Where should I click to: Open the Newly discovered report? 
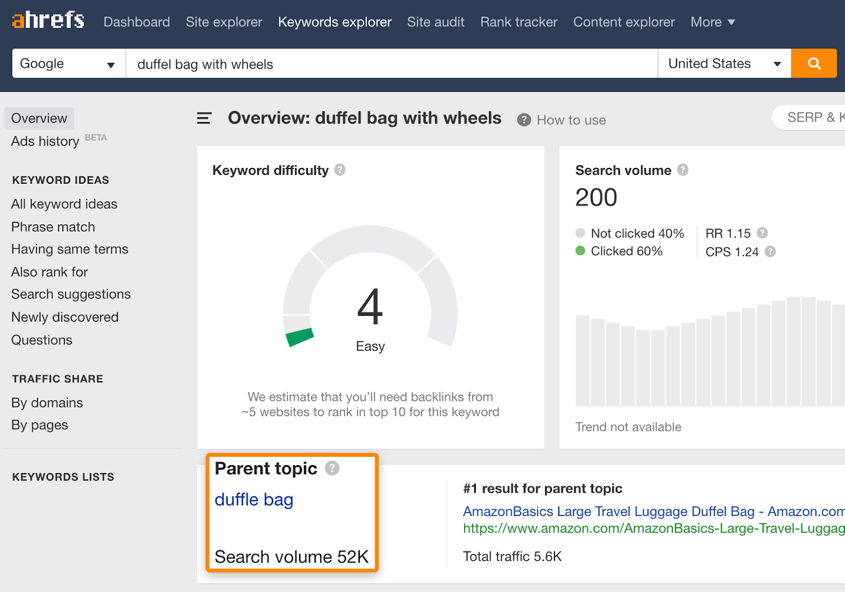[x=65, y=317]
